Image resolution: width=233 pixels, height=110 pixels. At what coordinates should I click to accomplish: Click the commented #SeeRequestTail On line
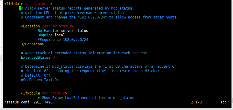[40, 80]
